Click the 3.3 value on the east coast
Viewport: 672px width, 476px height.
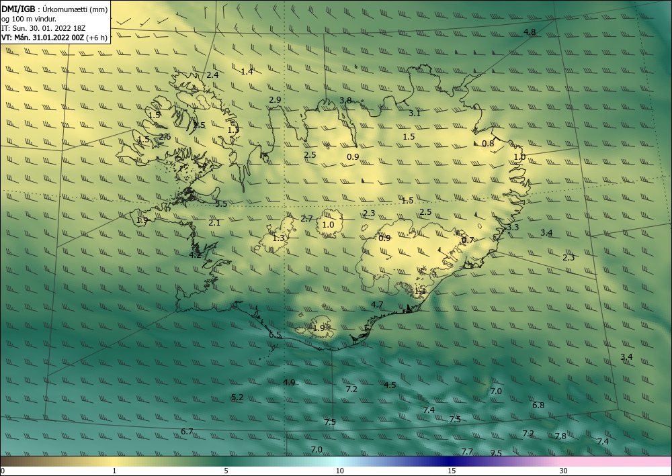(513, 228)
